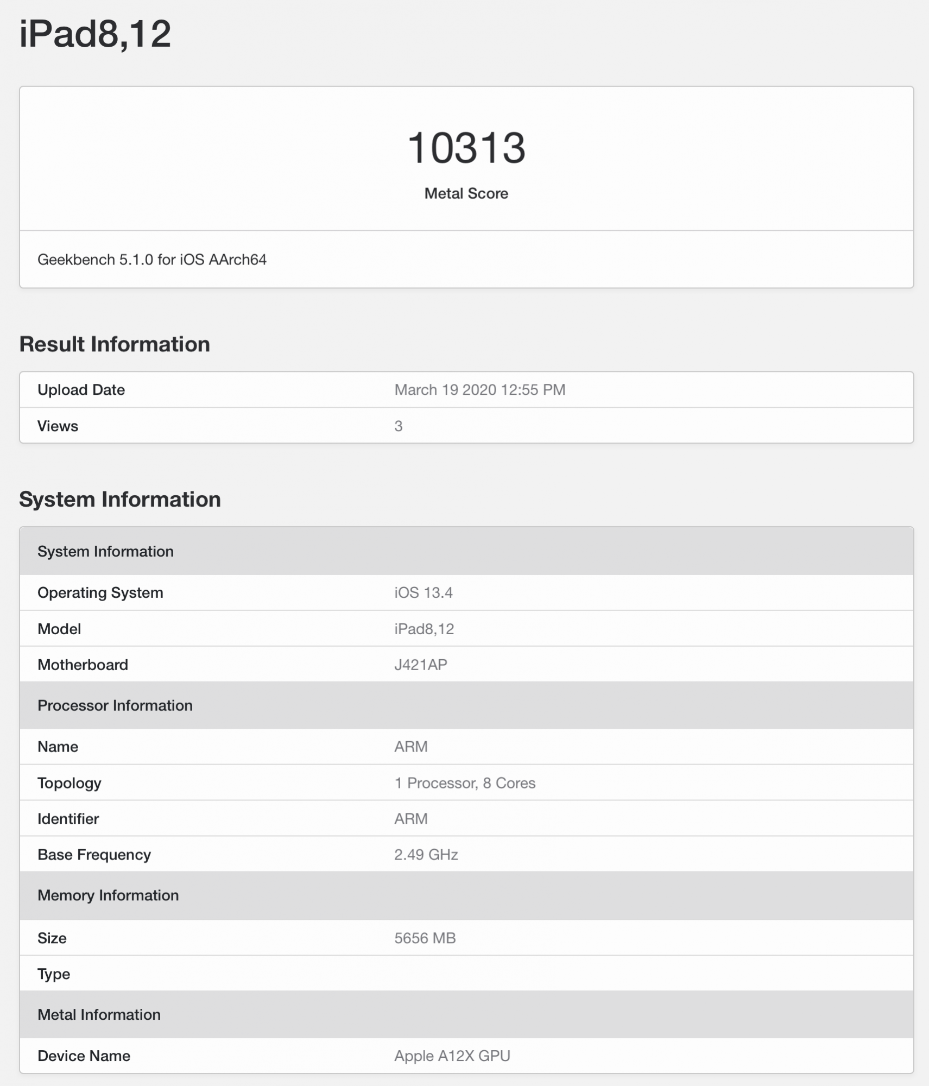The width and height of the screenshot is (929, 1086).
Task: Select the J421AP motherboard value
Action: 421,665
